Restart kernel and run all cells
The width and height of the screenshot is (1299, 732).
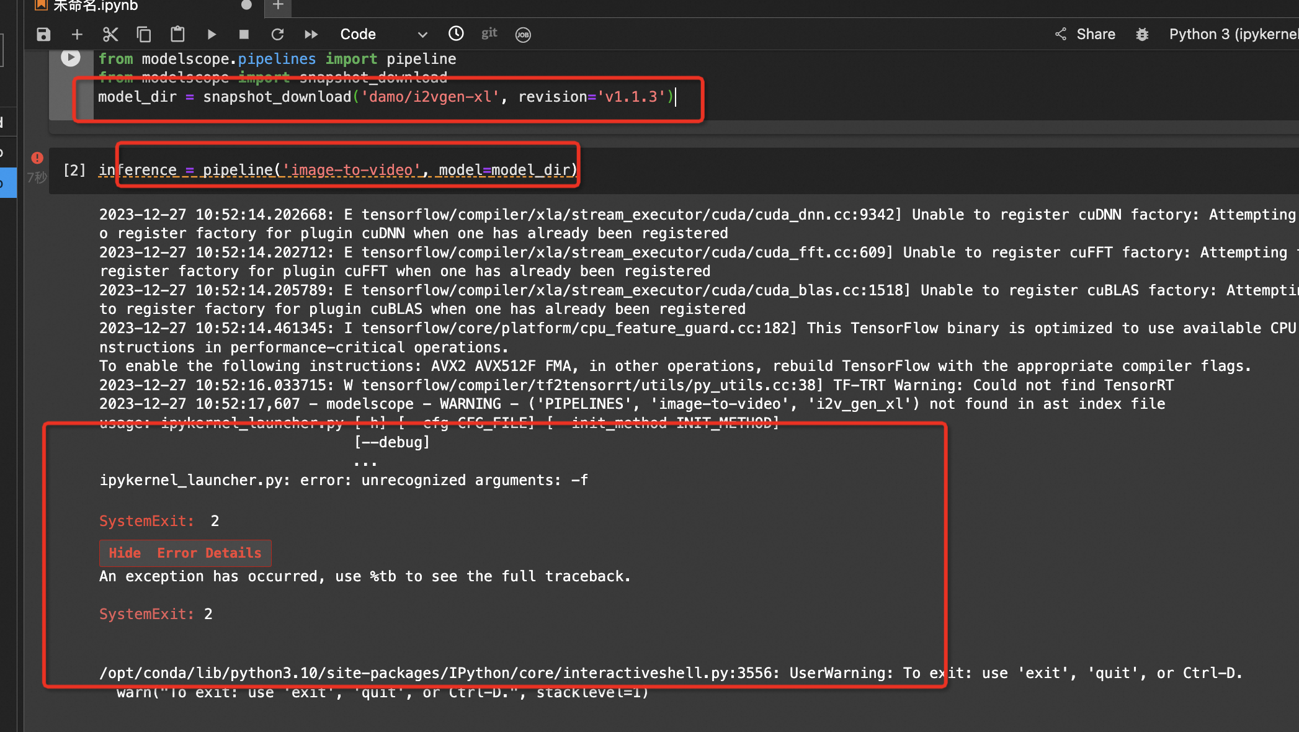pos(311,34)
